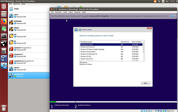Select the MK32 virtual machine
This screenshot has width=178, height=112.
(x=29, y=29)
